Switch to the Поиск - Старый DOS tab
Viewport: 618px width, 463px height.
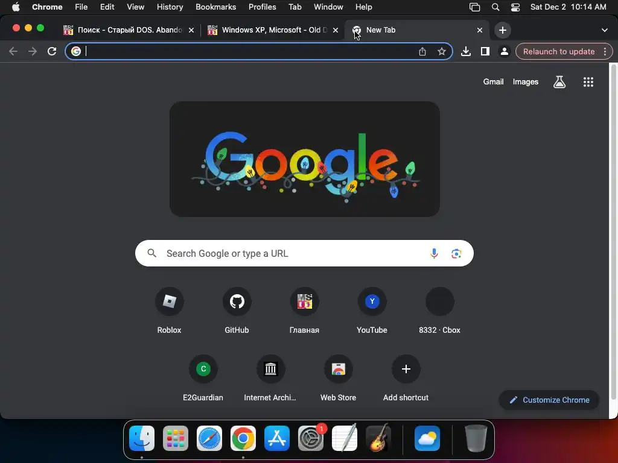(129, 30)
